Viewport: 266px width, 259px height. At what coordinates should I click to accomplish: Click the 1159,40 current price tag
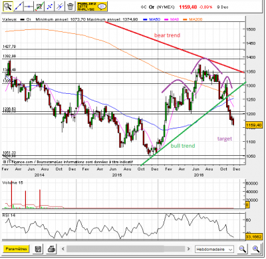tap(254, 125)
